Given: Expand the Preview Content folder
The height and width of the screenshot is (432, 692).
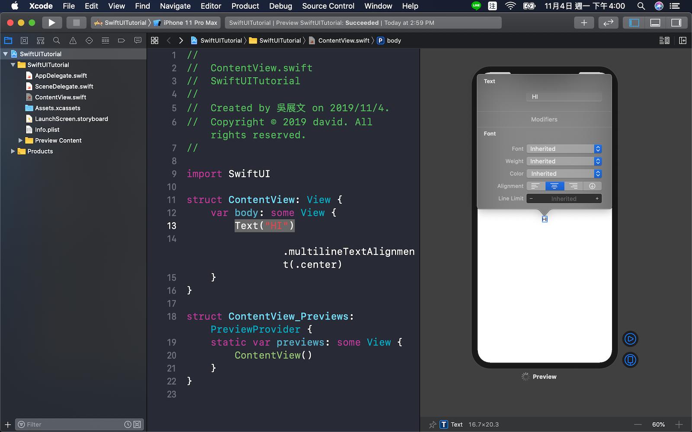Looking at the screenshot, I should 20,140.
